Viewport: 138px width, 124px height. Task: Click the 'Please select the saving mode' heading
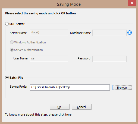click(x=40, y=13)
